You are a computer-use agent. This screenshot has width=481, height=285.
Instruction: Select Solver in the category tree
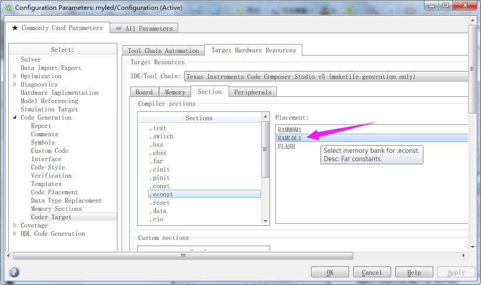tap(31, 60)
